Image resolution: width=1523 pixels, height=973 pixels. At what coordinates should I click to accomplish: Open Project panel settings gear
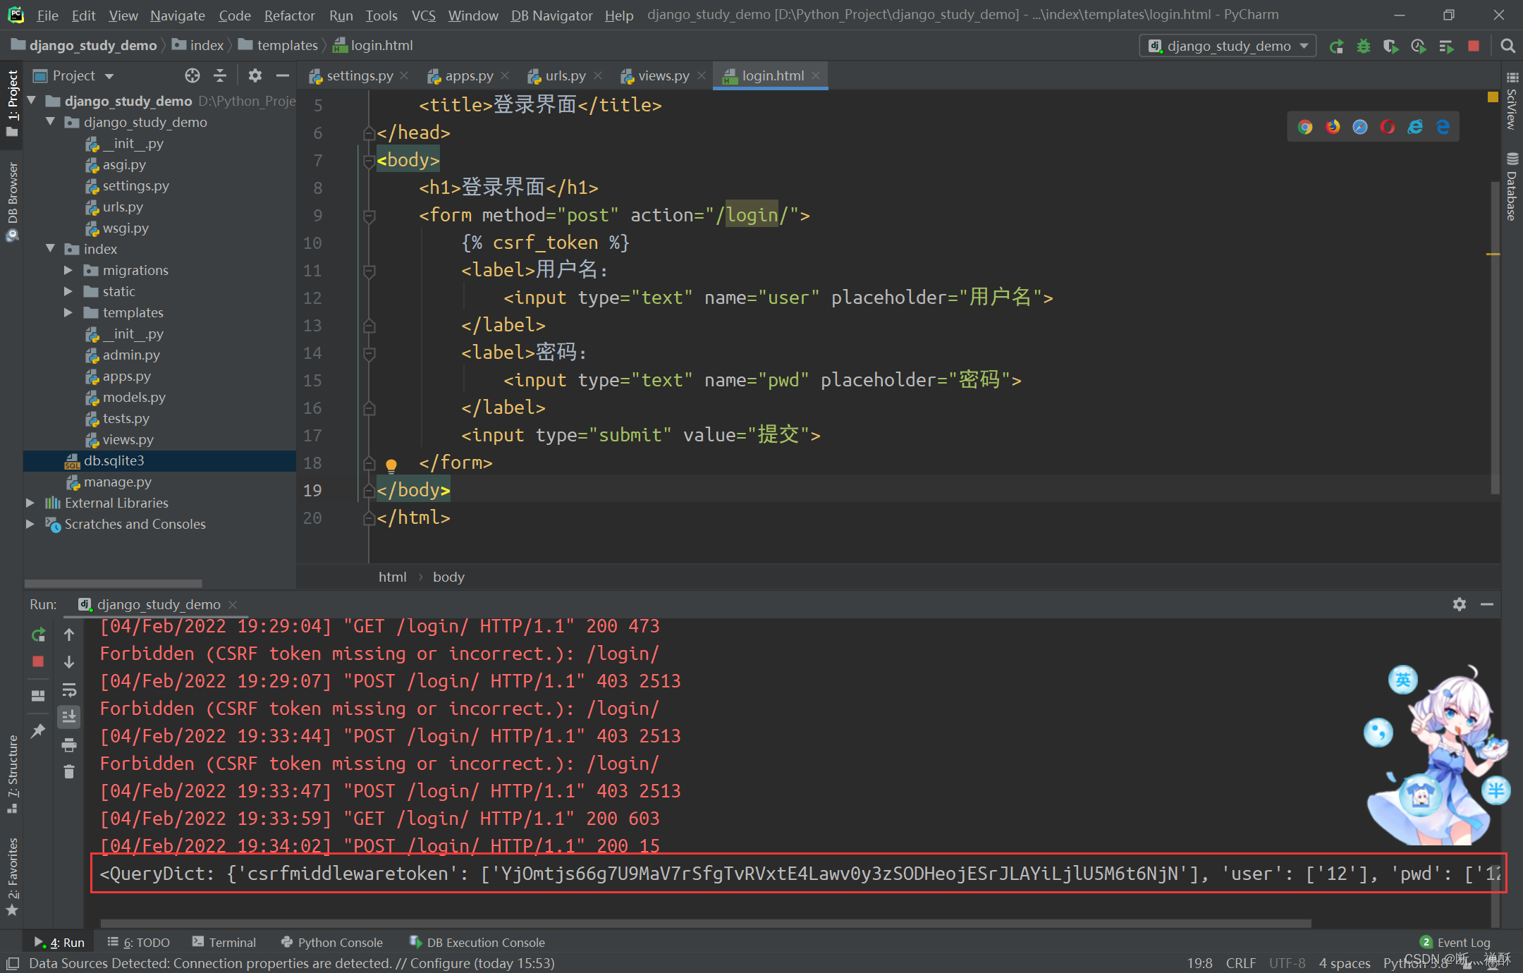(255, 75)
